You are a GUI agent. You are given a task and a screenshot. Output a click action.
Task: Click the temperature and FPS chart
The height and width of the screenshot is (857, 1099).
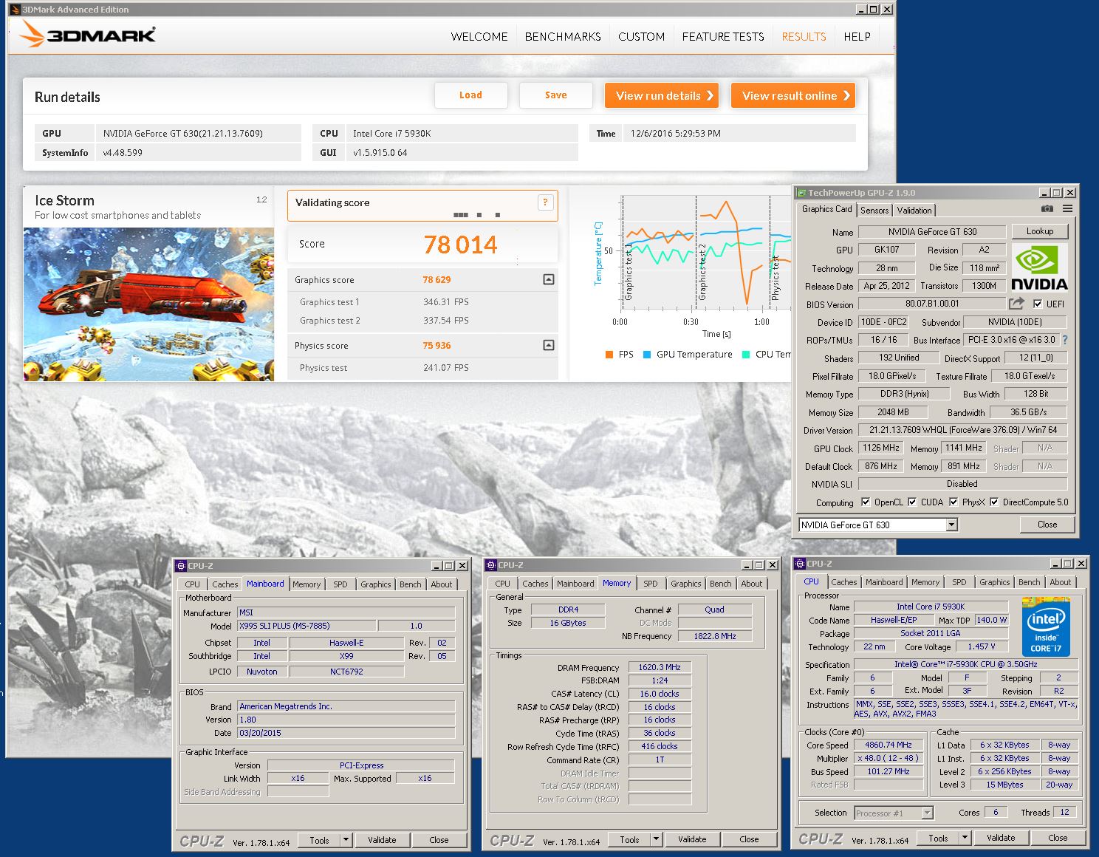[x=706, y=251]
